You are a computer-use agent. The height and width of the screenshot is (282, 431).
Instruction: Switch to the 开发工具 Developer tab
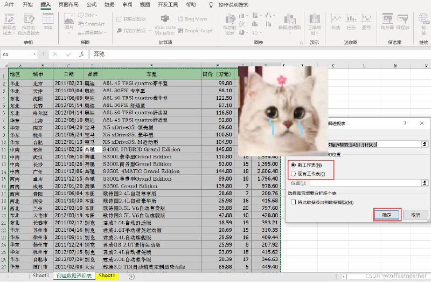(168, 5)
